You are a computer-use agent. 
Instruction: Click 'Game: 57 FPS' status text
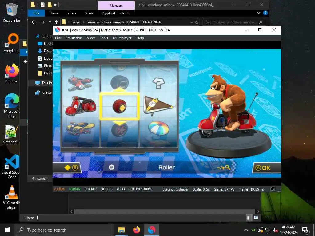[x=224, y=189]
